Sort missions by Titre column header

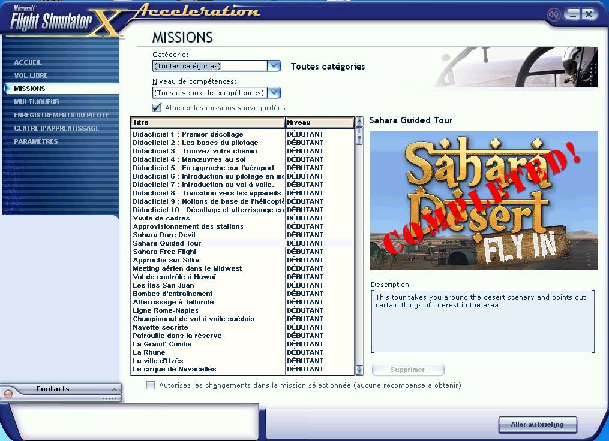(208, 123)
